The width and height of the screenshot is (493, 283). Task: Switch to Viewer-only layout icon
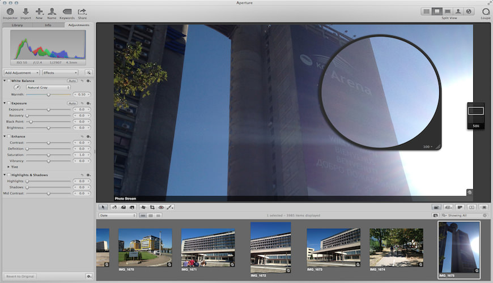448,11
